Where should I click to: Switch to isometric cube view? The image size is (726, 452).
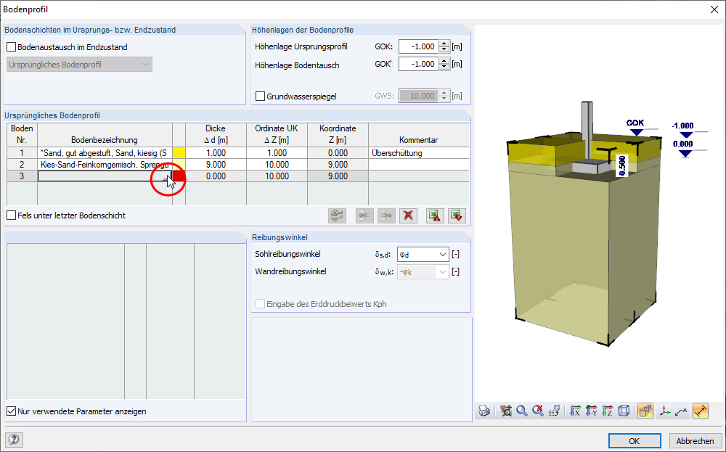pos(624,411)
